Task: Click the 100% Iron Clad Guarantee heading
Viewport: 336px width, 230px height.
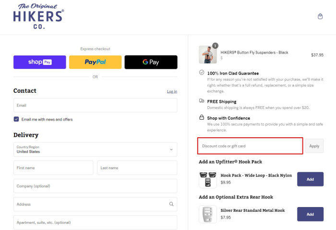Action: point(233,73)
